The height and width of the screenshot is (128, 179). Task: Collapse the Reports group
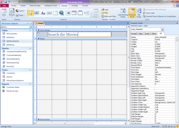pos(30,84)
